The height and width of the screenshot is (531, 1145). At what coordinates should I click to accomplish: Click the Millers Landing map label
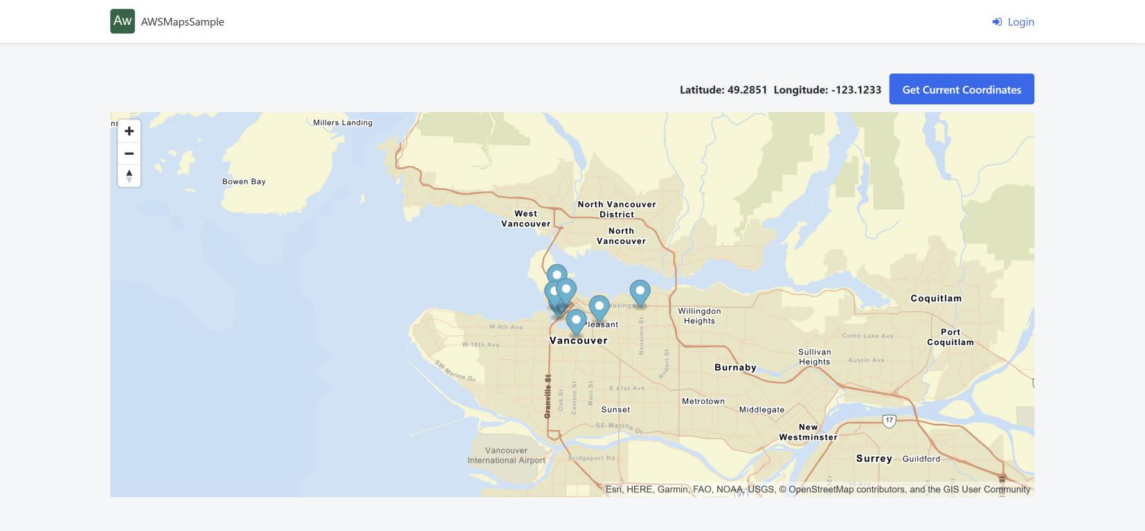tap(343, 123)
